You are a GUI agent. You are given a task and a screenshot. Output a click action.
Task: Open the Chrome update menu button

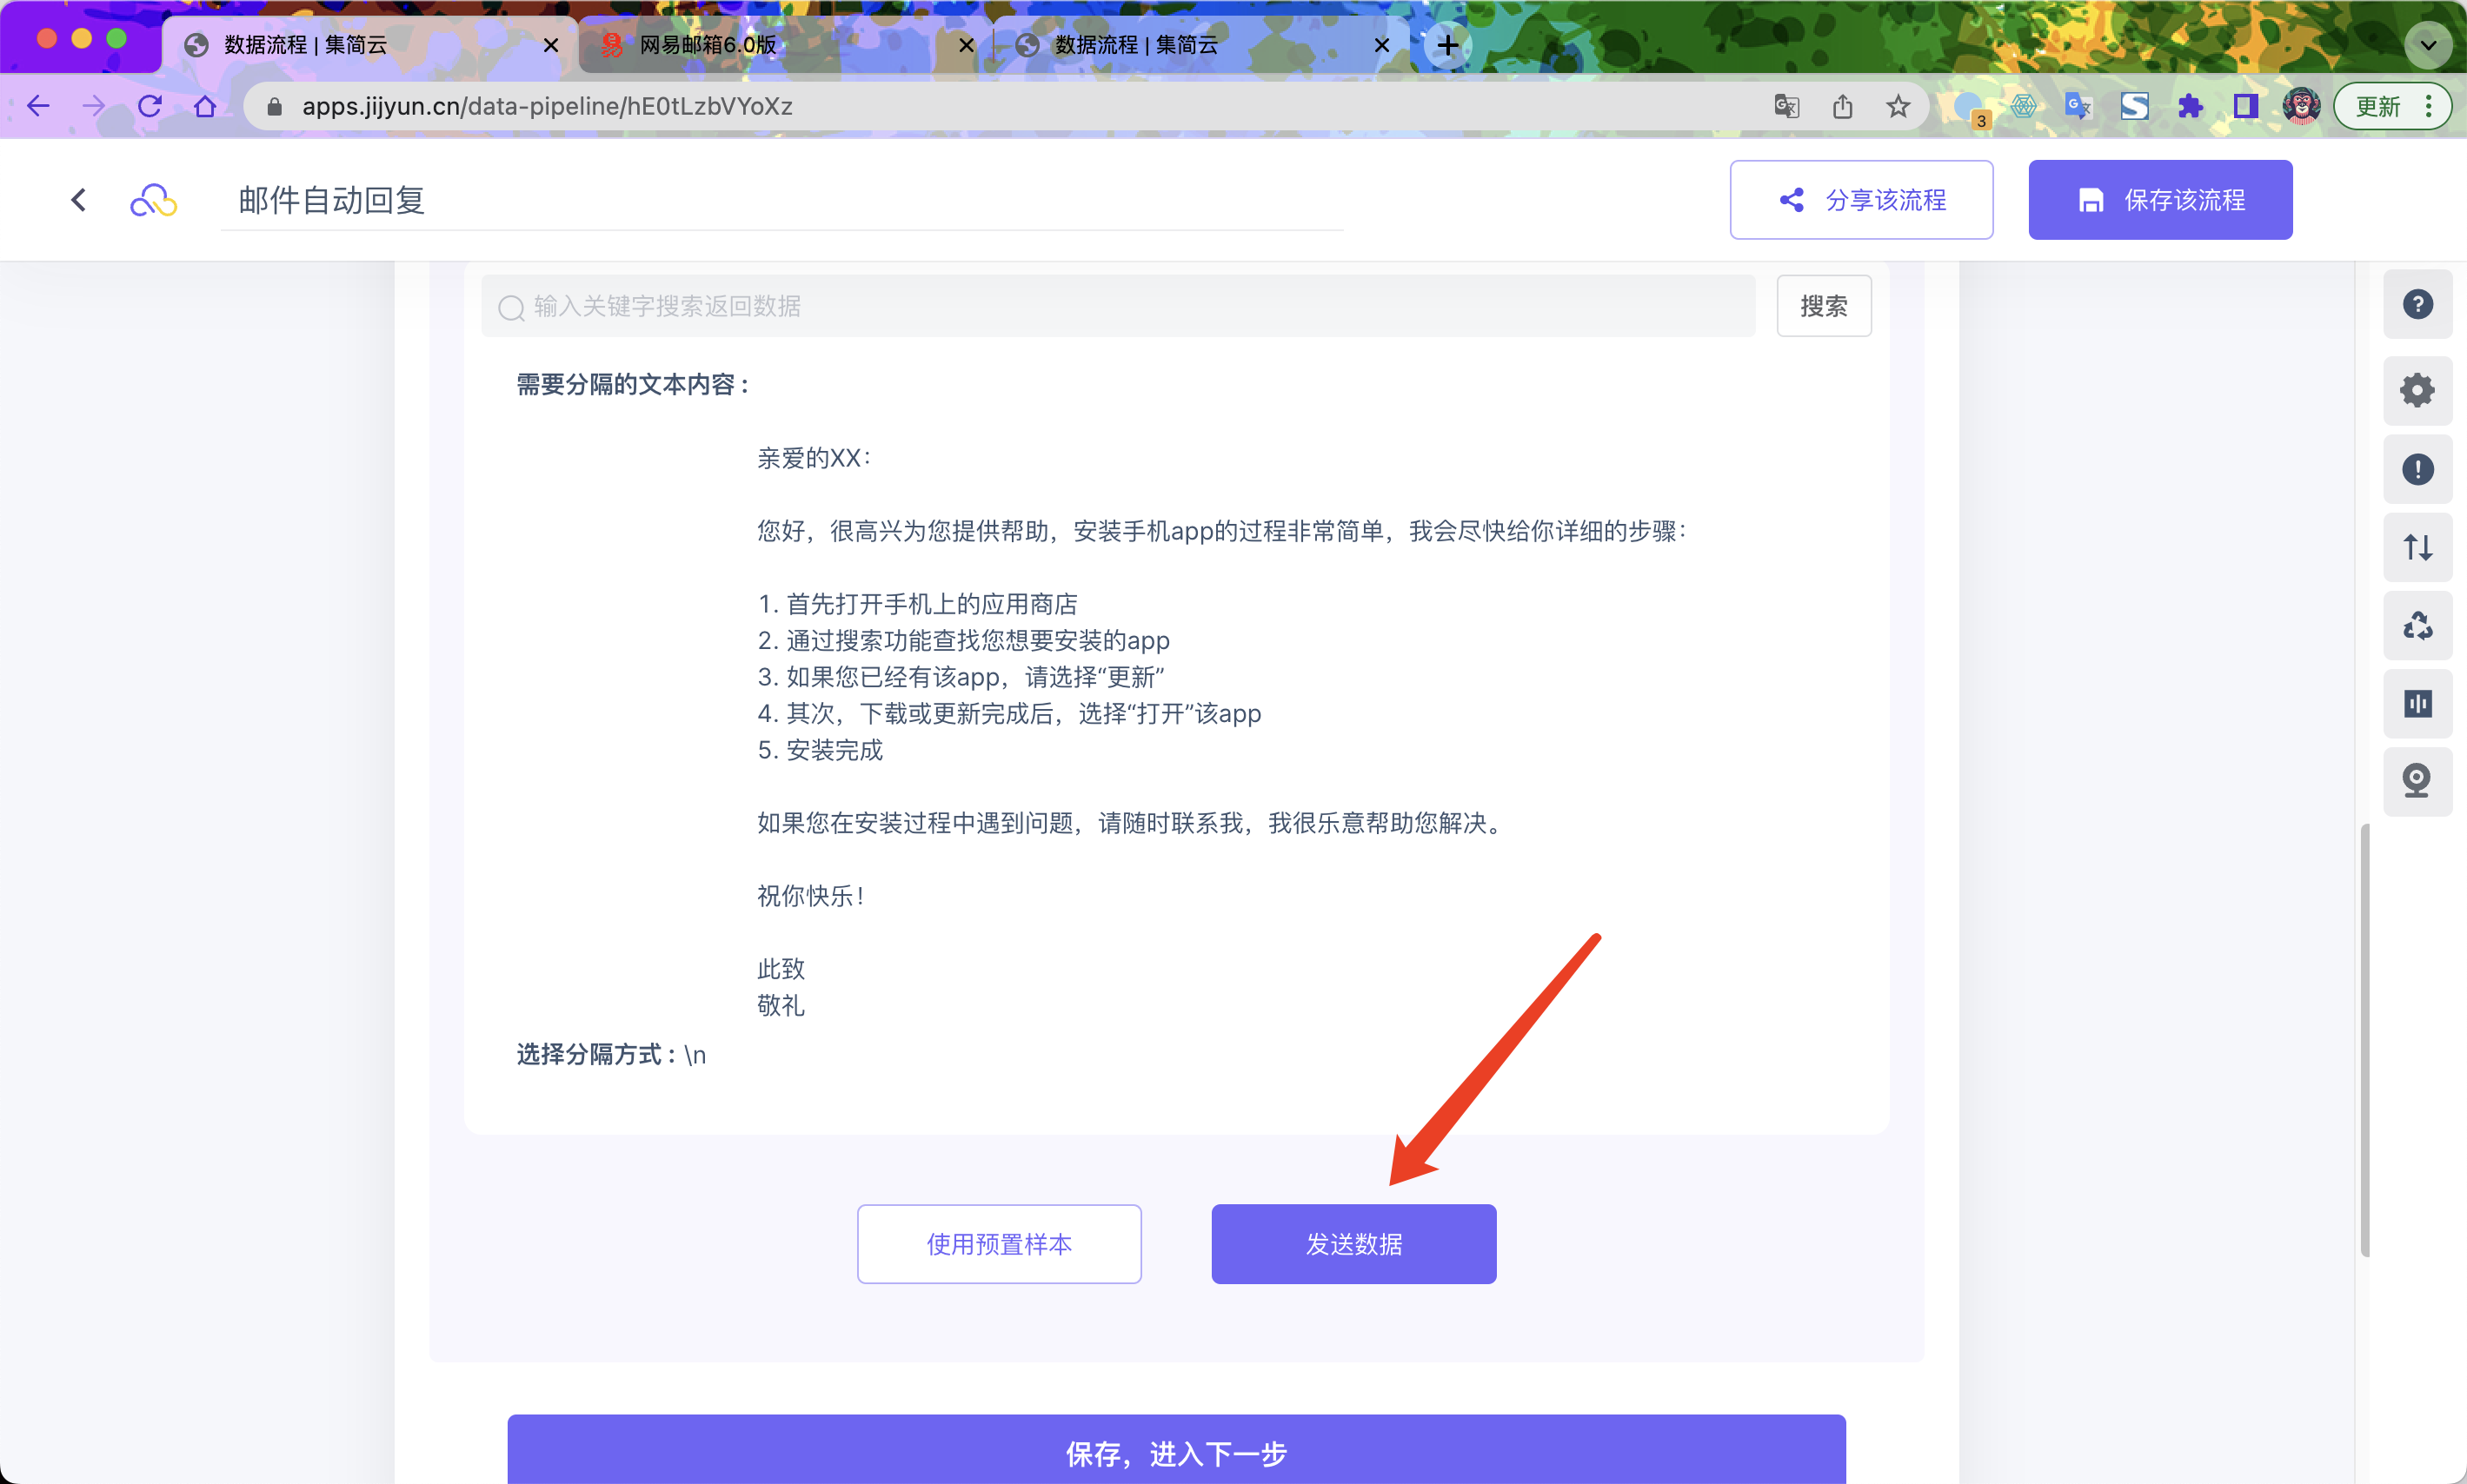tap(2392, 106)
